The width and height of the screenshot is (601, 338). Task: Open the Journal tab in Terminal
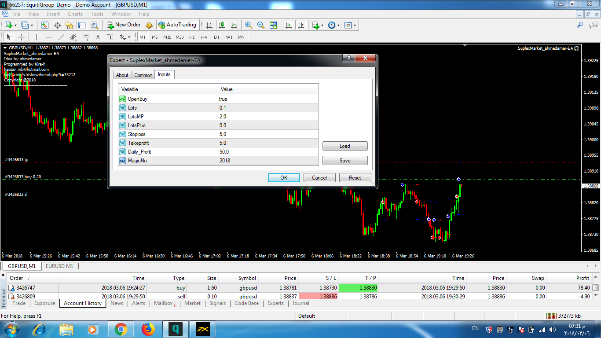[x=301, y=303]
